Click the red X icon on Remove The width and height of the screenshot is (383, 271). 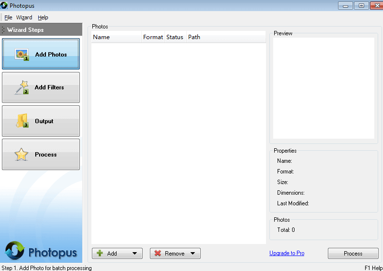click(x=158, y=254)
